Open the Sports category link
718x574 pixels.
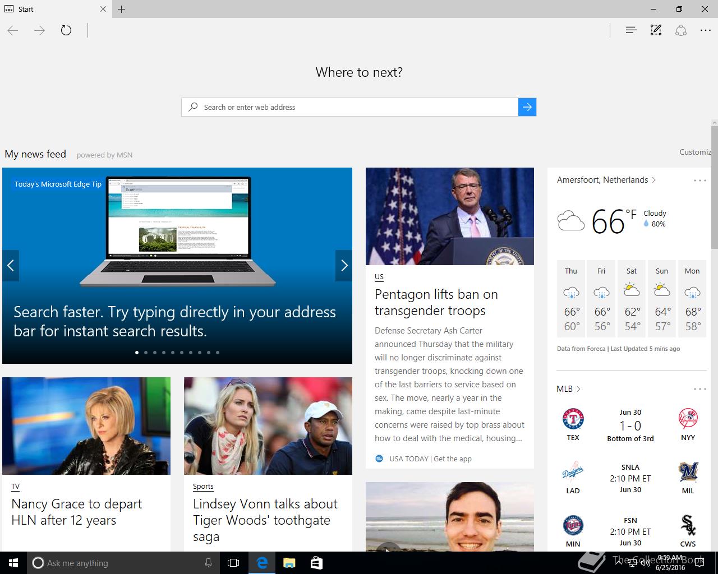tap(203, 487)
